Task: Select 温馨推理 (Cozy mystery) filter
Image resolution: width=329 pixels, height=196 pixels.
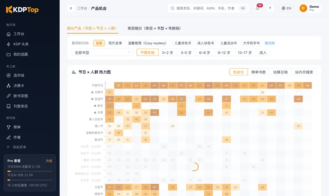Action: pos(147,43)
